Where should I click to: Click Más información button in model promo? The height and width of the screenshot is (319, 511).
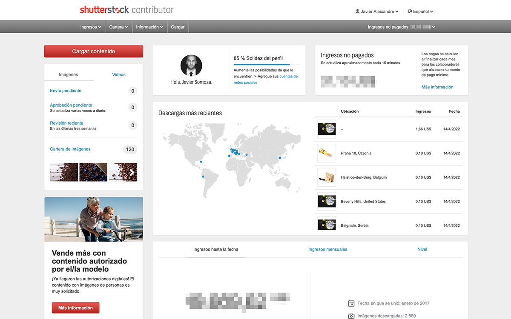pyautogui.click(x=75, y=308)
